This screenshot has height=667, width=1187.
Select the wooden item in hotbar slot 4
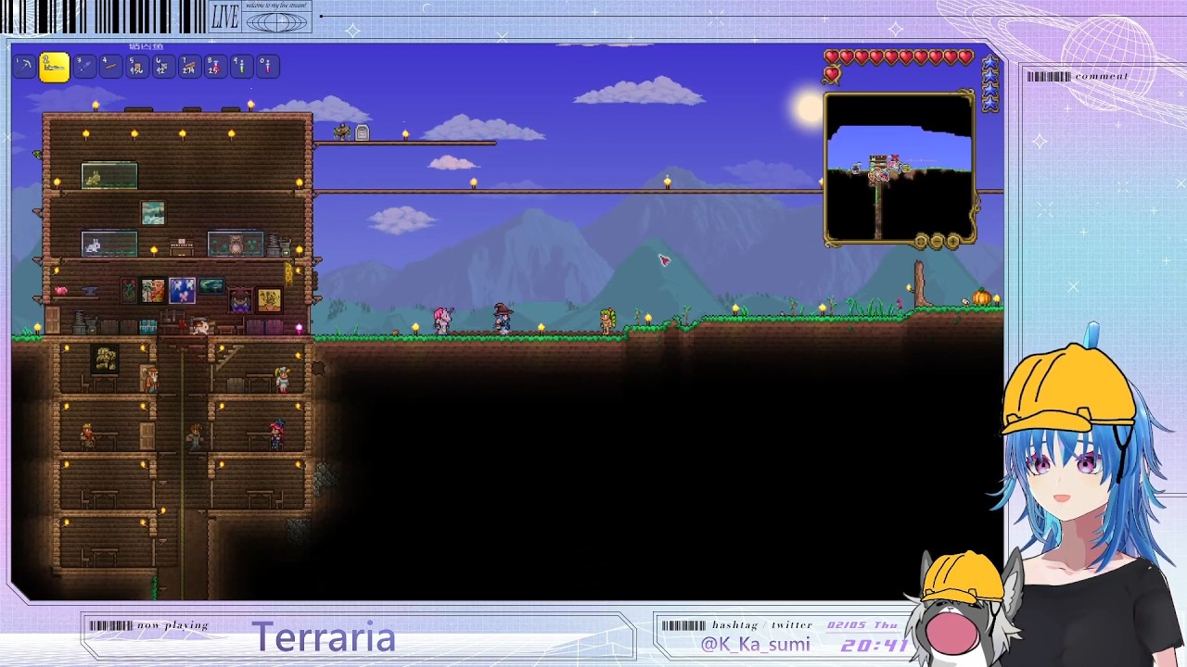tap(110, 67)
